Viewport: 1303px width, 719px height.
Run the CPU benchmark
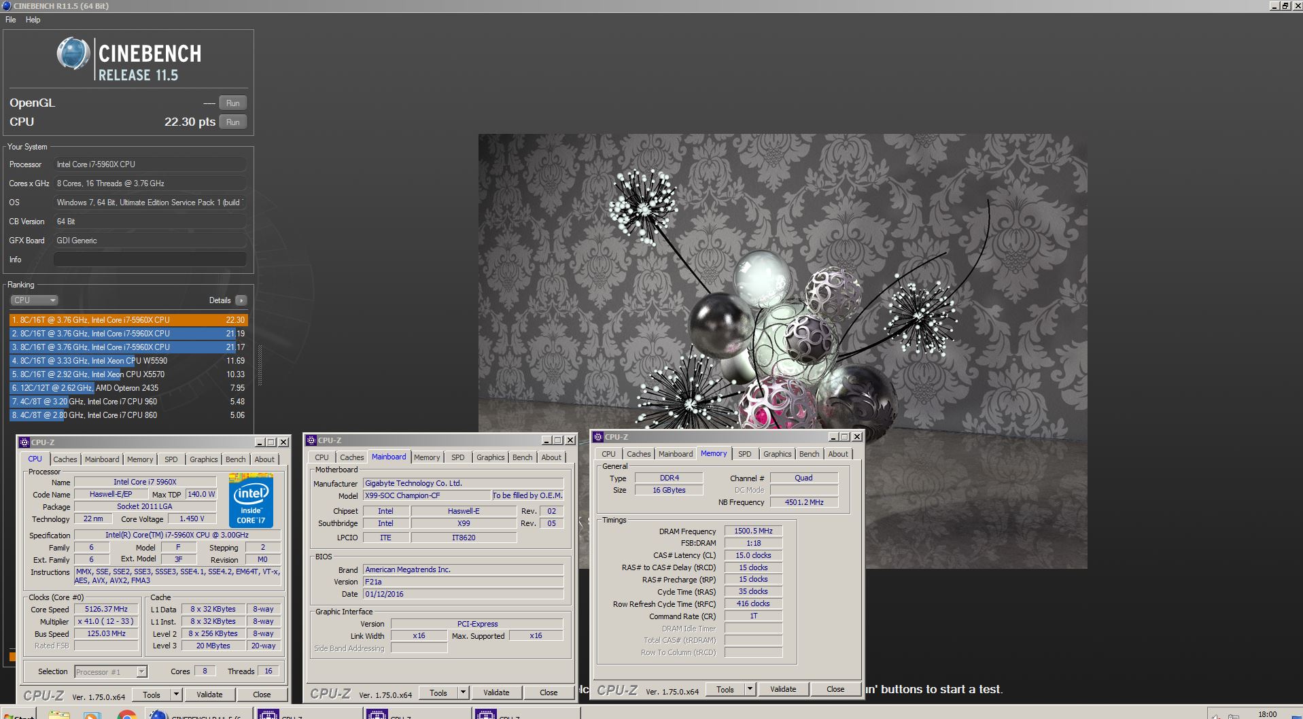coord(233,122)
